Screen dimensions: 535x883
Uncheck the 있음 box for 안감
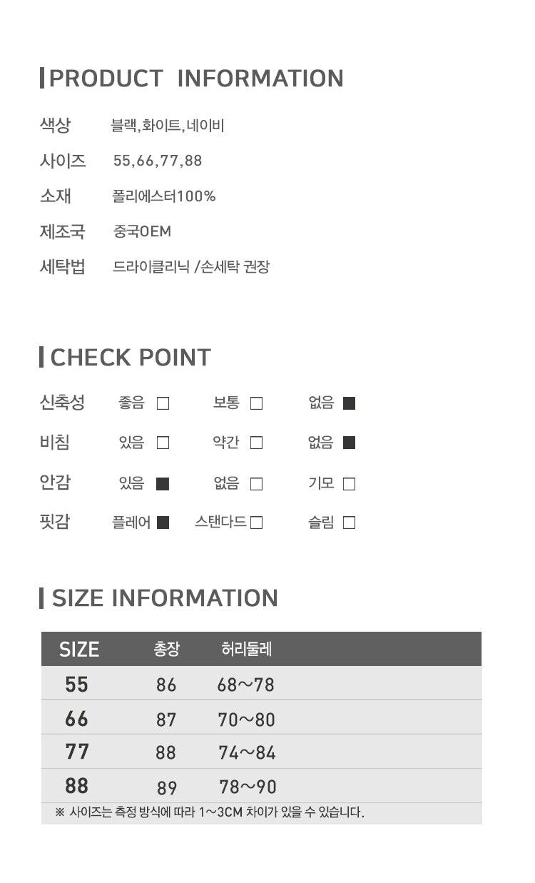coord(163,484)
